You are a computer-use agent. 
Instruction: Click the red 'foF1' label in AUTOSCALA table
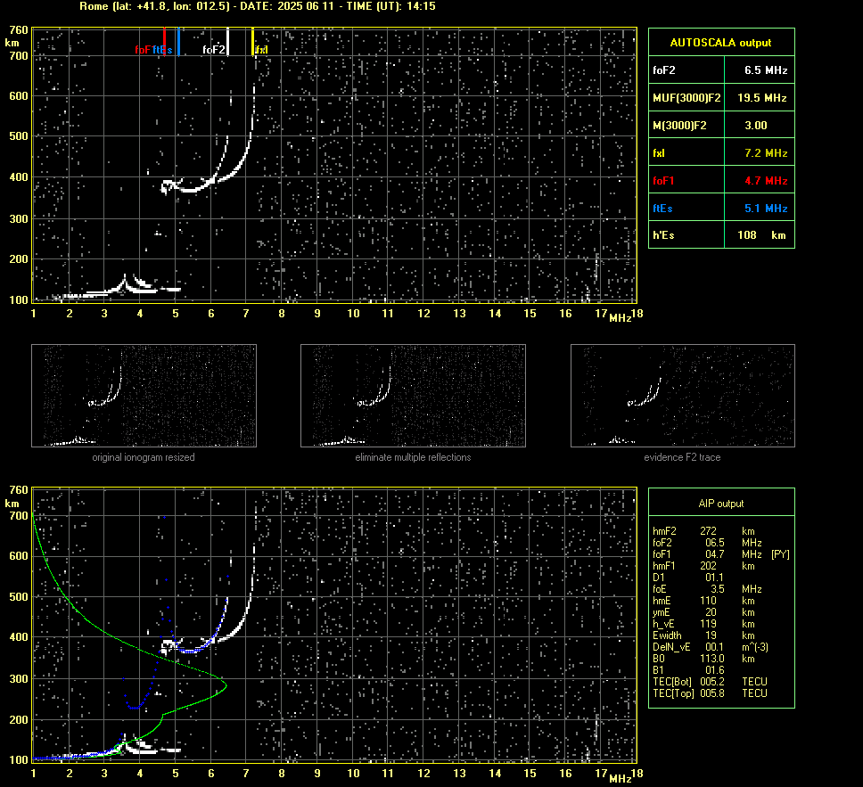tap(664, 181)
